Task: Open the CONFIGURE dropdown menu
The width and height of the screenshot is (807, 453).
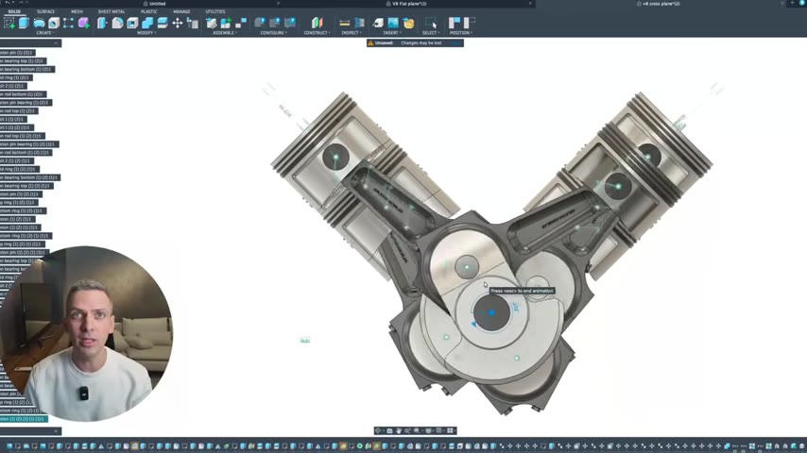Action: [x=273, y=33]
